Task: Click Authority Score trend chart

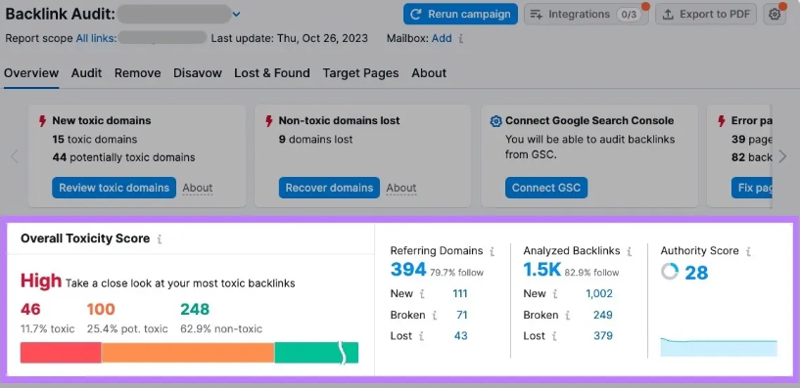Action: 719,346
